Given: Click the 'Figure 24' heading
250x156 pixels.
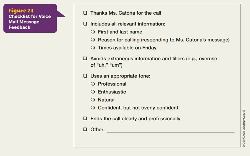Looking at the screenshot, I should pos(21,11).
